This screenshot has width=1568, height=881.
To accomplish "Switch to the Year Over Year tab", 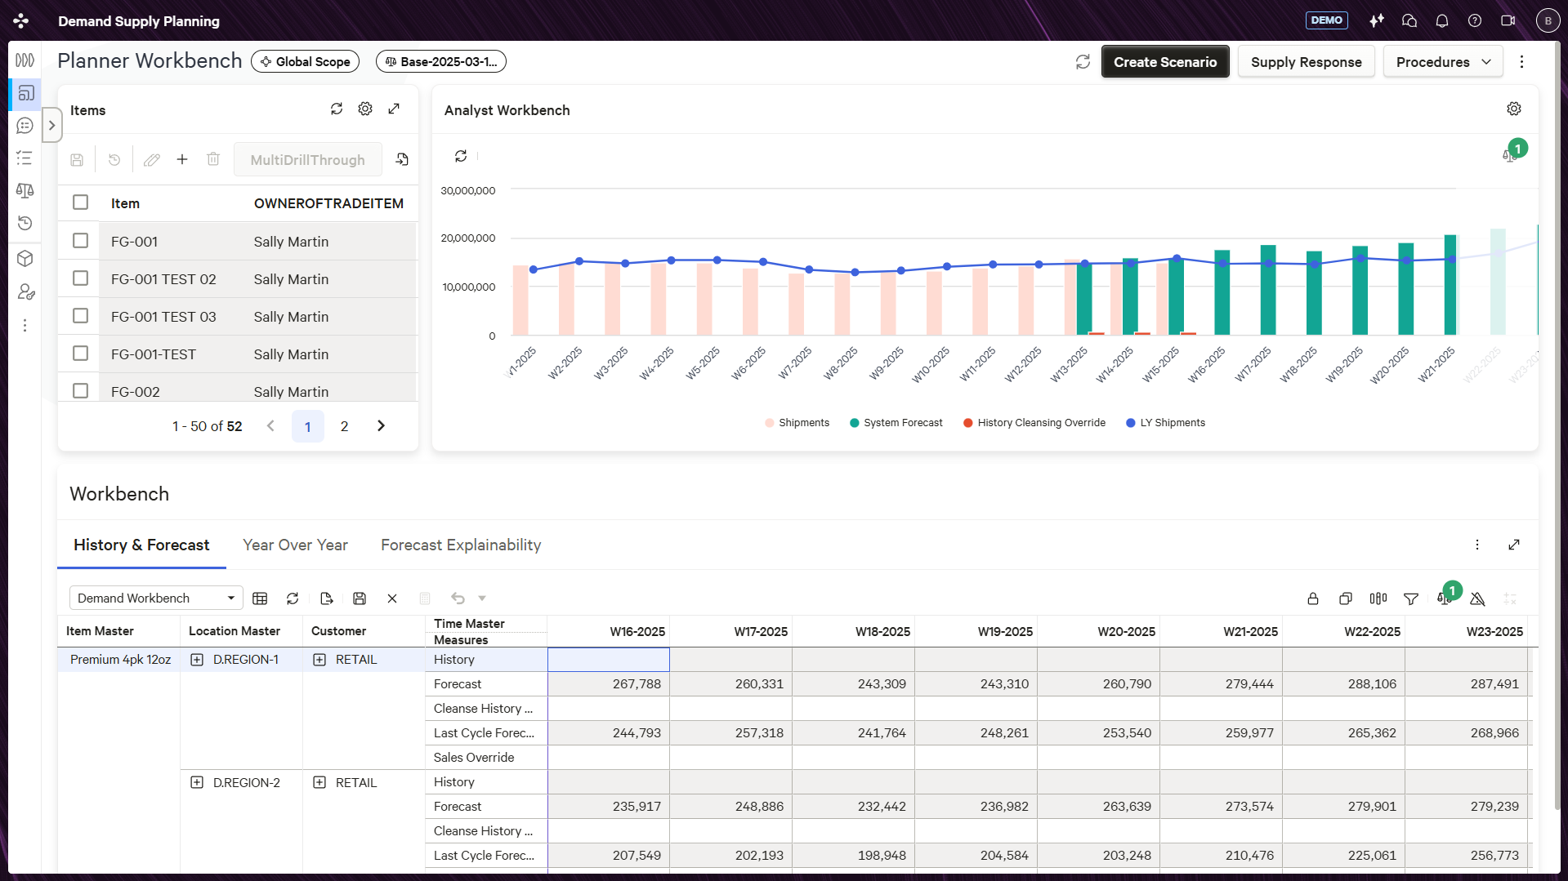I will point(295,545).
